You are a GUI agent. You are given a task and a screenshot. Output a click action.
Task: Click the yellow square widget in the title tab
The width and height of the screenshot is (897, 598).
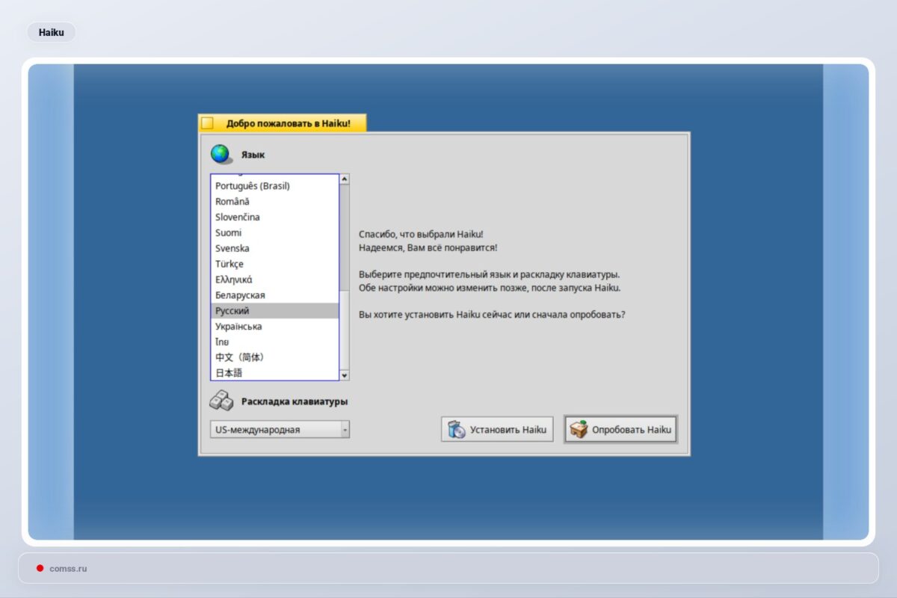[x=207, y=121]
